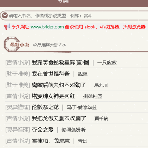Select [灵异推理] category beside 伦敦恶之花
This screenshot has height=148, width=148.
coord(18,107)
